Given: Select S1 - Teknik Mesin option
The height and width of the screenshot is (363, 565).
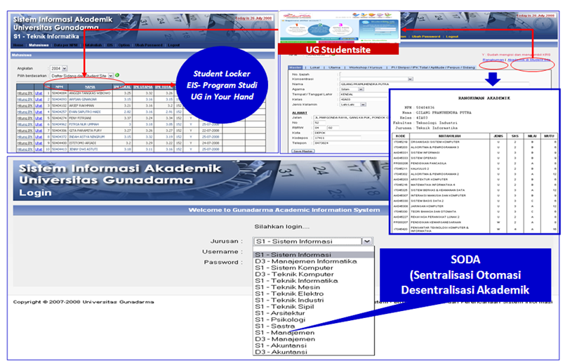Looking at the screenshot, I should (314, 287).
